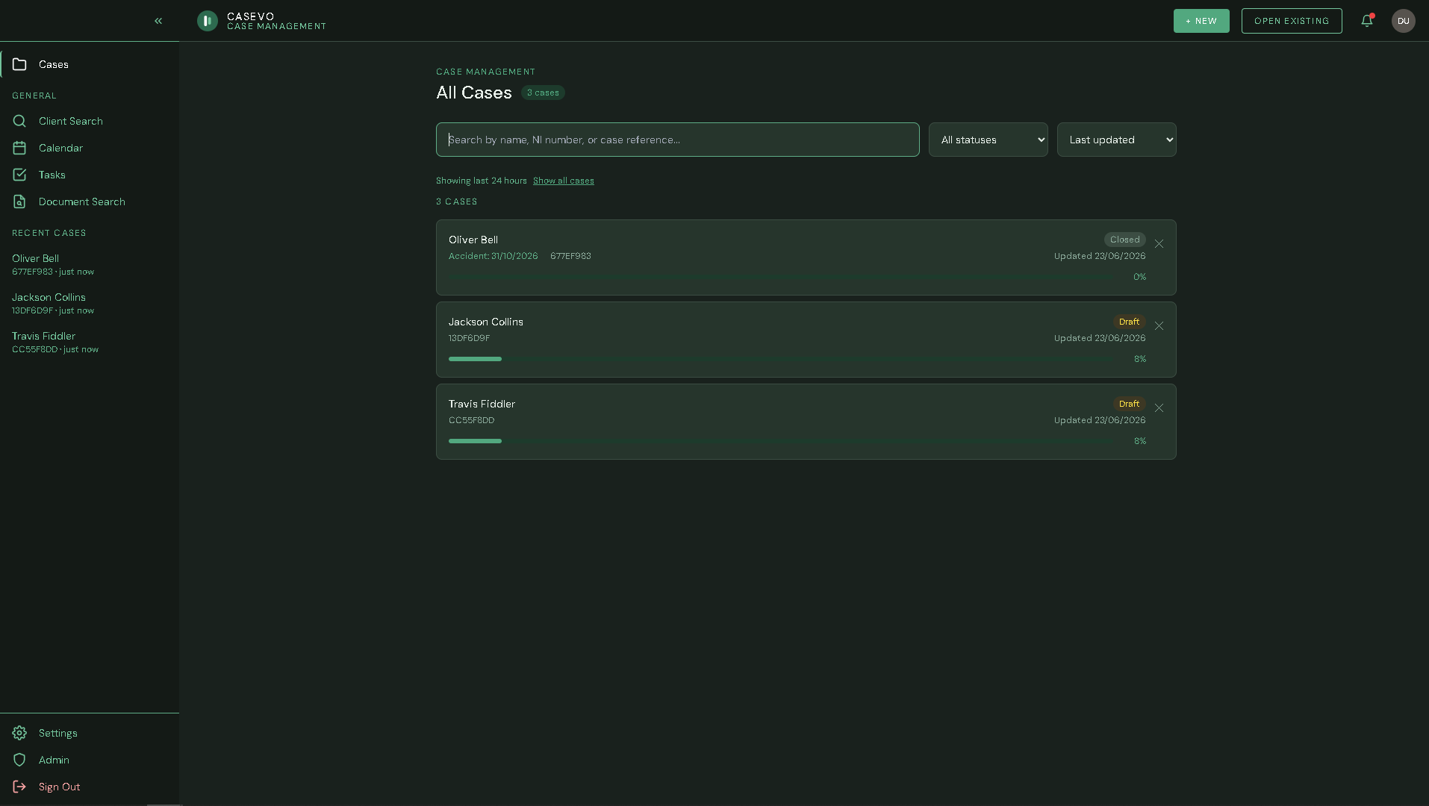Click the Tasks checkmark icon
The height and width of the screenshot is (806, 1429).
(19, 175)
